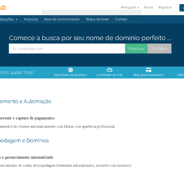The height and width of the screenshot is (195, 184).
Task: Click the 'aparência profissional' paragraph text
Action: point(98,126)
